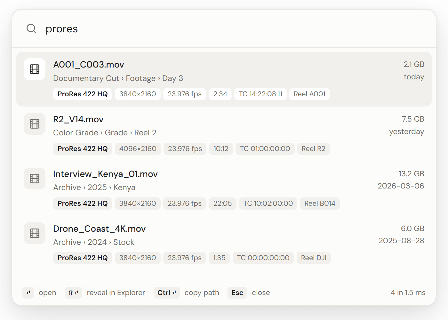Click the Reel B014 tag
This screenshot has height=320, width=448.
[x=320, y=204]
